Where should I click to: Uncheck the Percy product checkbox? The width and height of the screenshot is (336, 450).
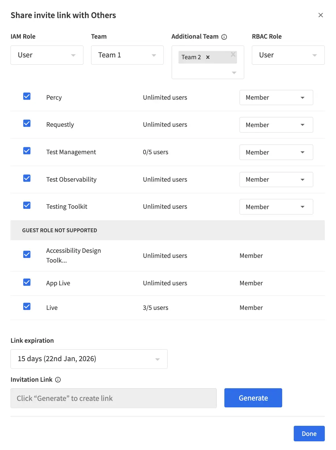pyautogui.click(x=27, y=96)
